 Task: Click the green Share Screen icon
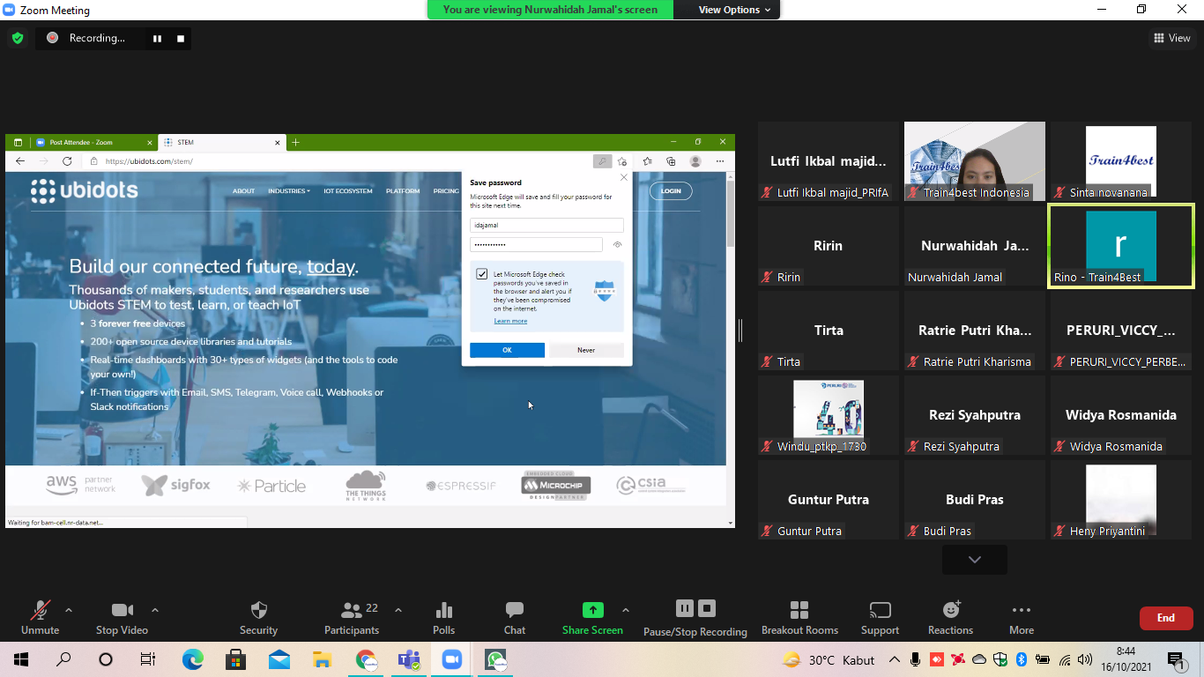tap(592, 610)
